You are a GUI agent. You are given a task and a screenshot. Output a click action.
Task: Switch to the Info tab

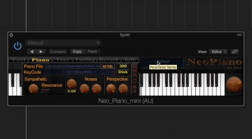point(130,60)
